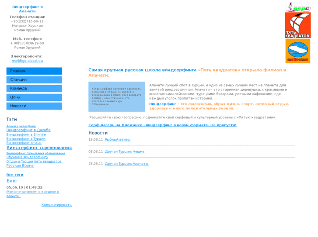Screen dimensions: 318x238
Task: Click the Виндсерфинг в Алачати site title
Action: 28,9
